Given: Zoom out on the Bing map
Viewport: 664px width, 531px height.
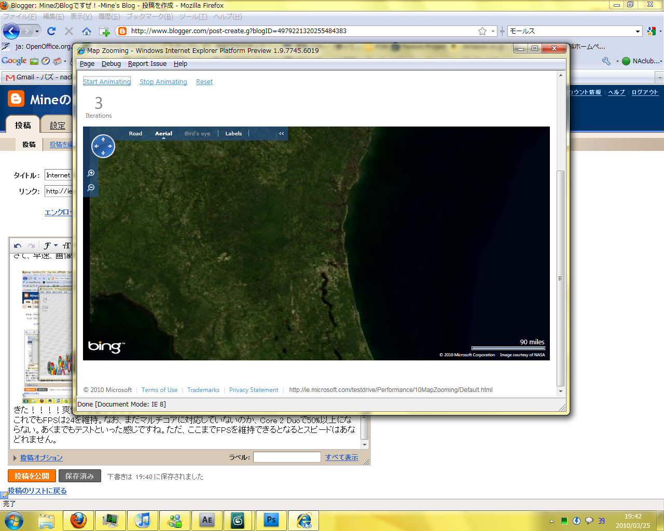Looking at the screenshot, I should click(91, 187).
